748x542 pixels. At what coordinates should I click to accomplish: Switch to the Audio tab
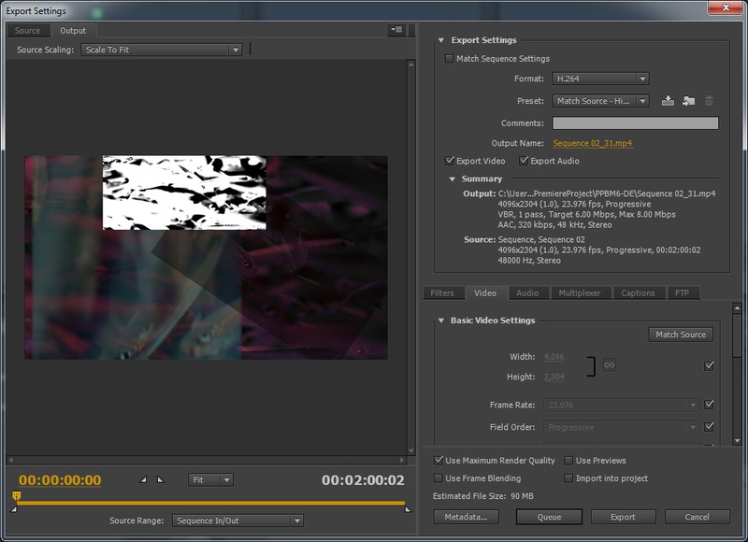coord(527,292)
